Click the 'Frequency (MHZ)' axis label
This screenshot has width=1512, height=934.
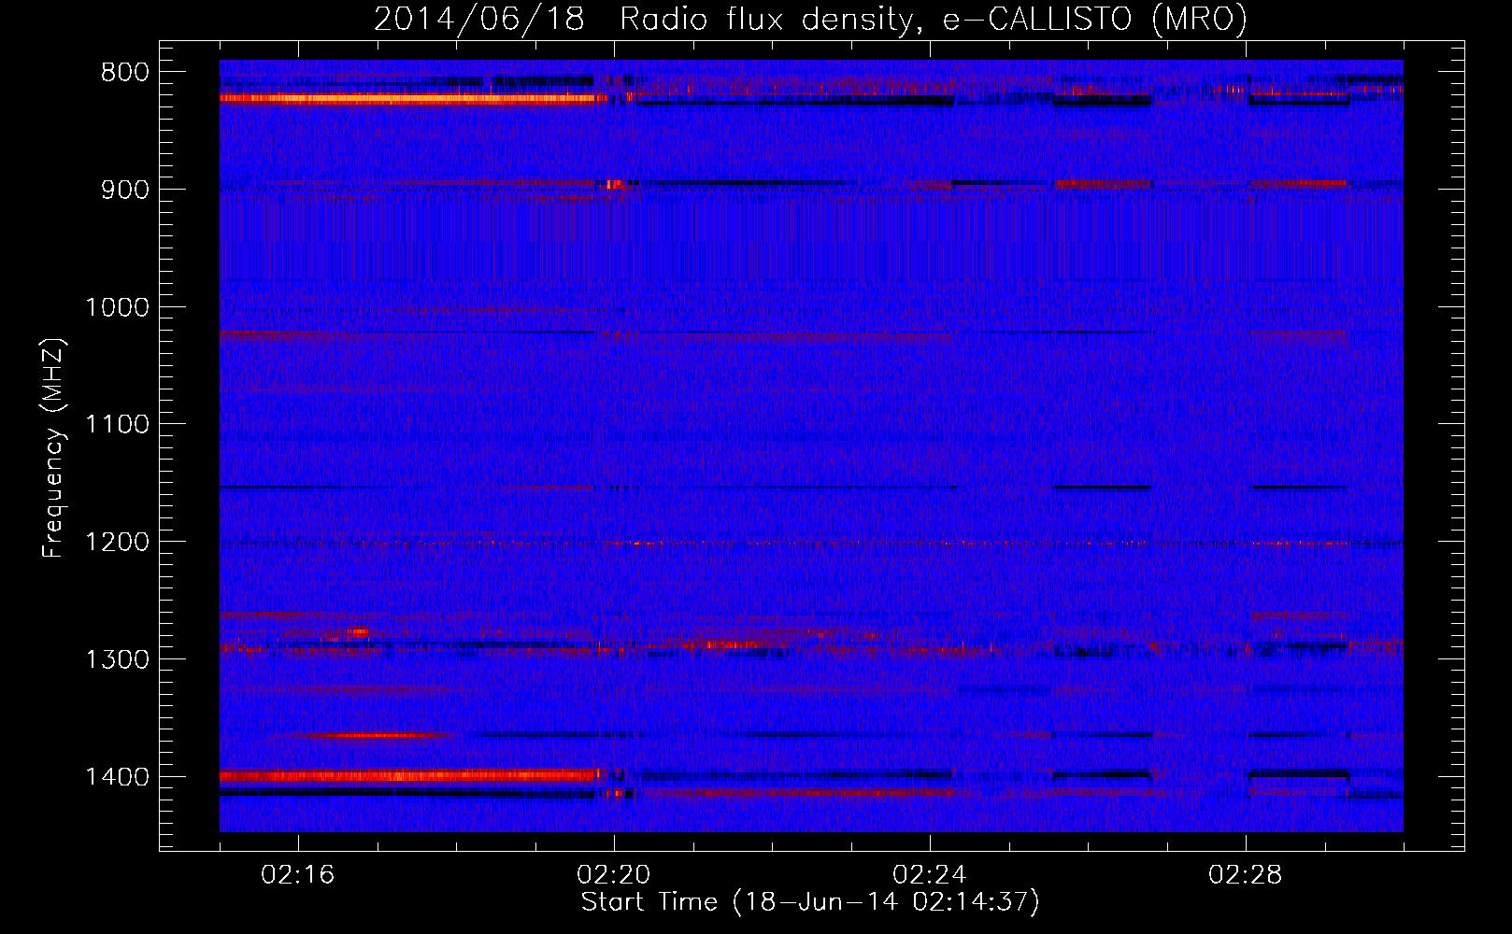click(x=52, y=448)
